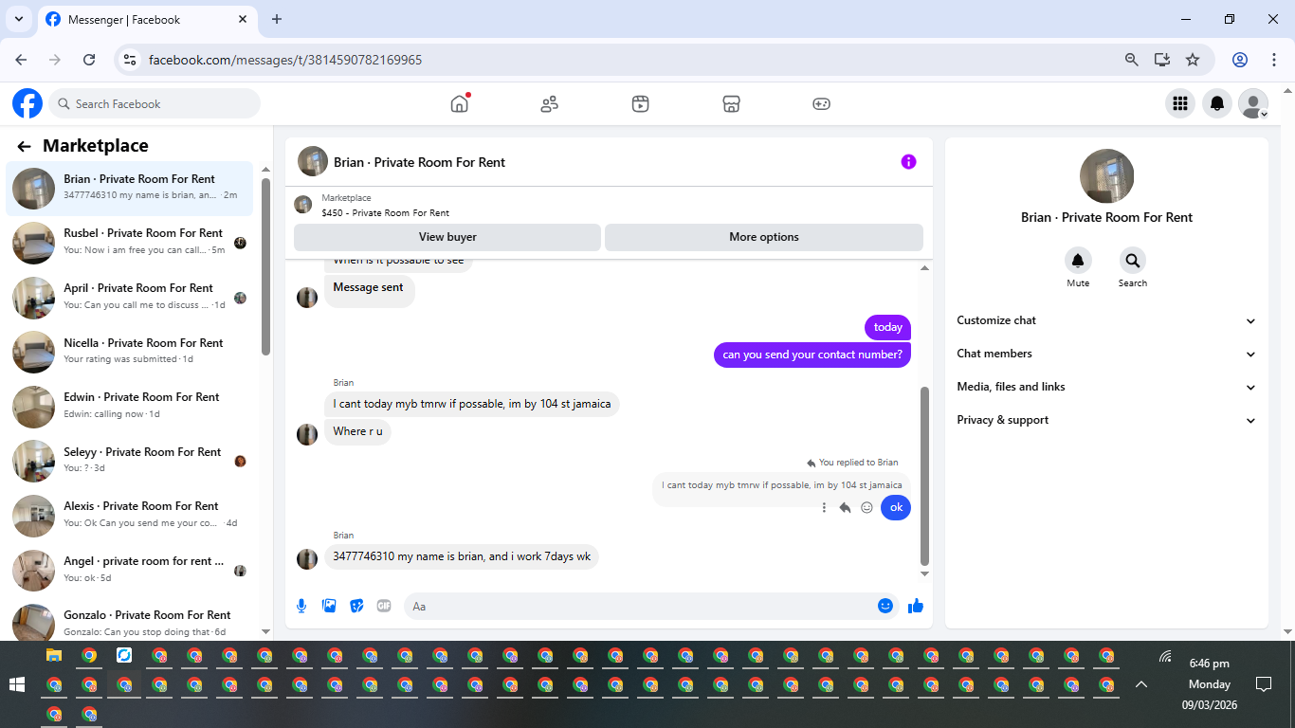Open Angel private room chat
Viewport: 1295px width, 728px height.
pyautogui.click(x=130, y=571)
